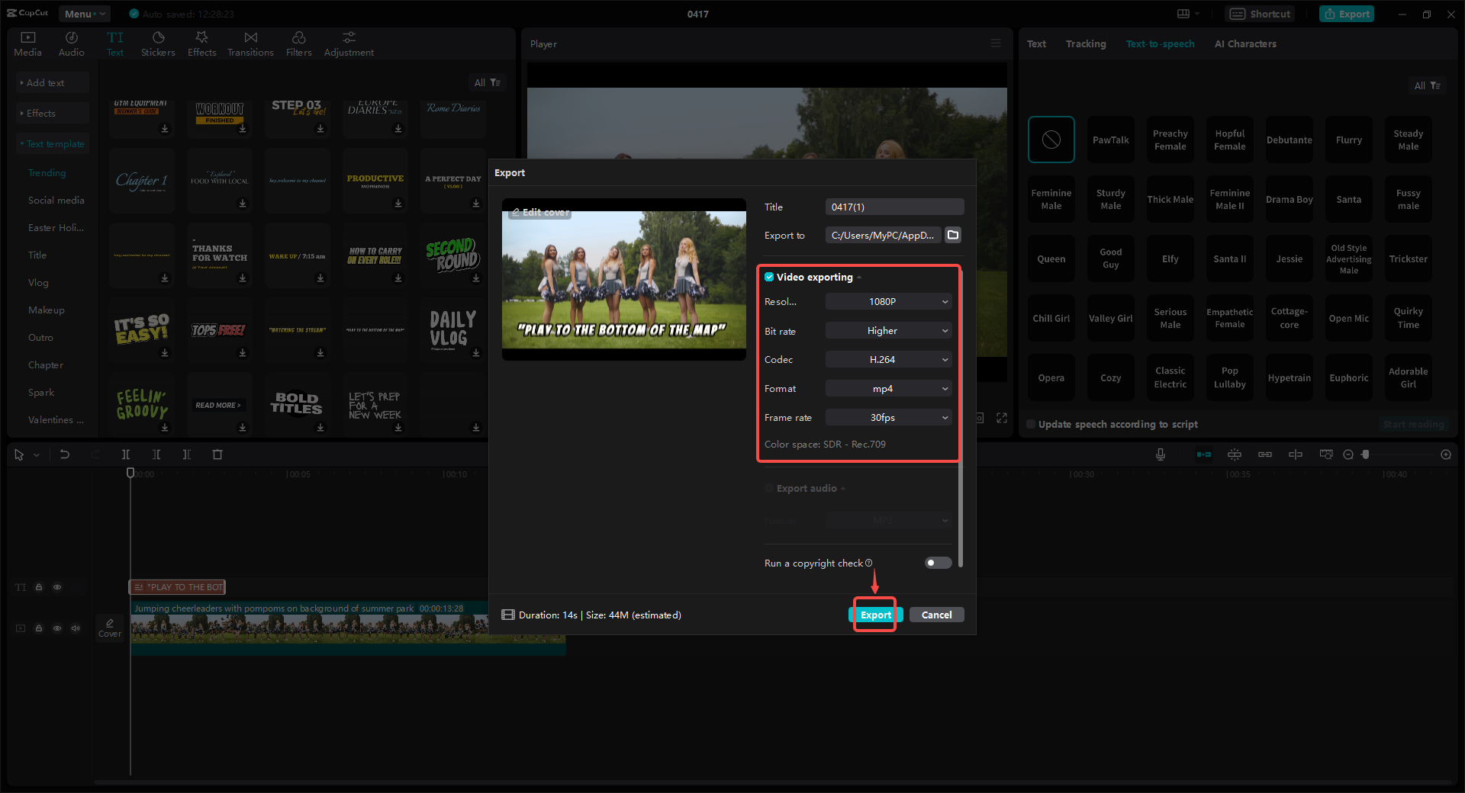Click the Title input field 0417(1)
Viewport: 1465px width, 793px height.
[894, 207]
